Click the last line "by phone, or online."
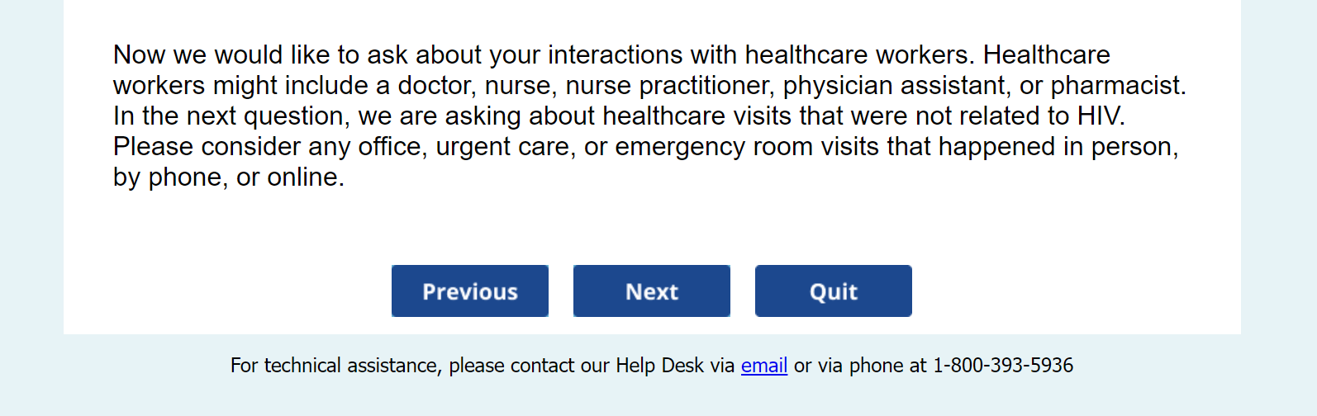Image resolution: width=1317 pixels, height=416 pixels. pyautogui.click(x=228, y=177)
